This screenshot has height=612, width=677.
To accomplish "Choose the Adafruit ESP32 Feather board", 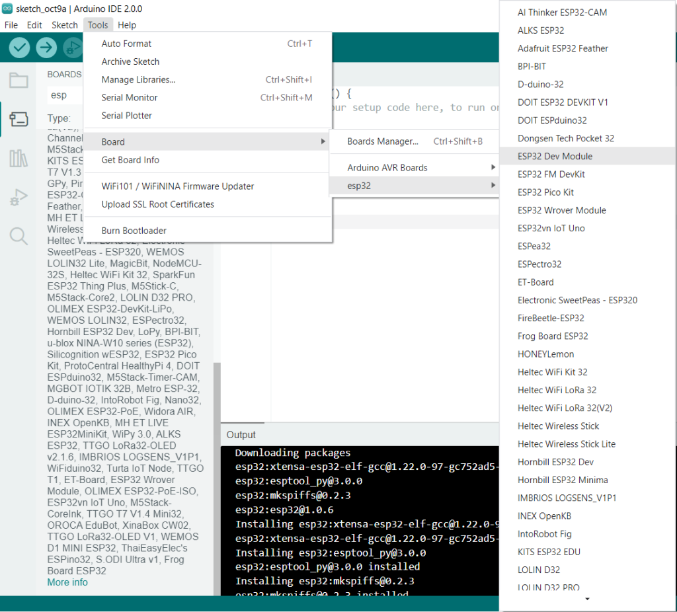I will 587,48.
